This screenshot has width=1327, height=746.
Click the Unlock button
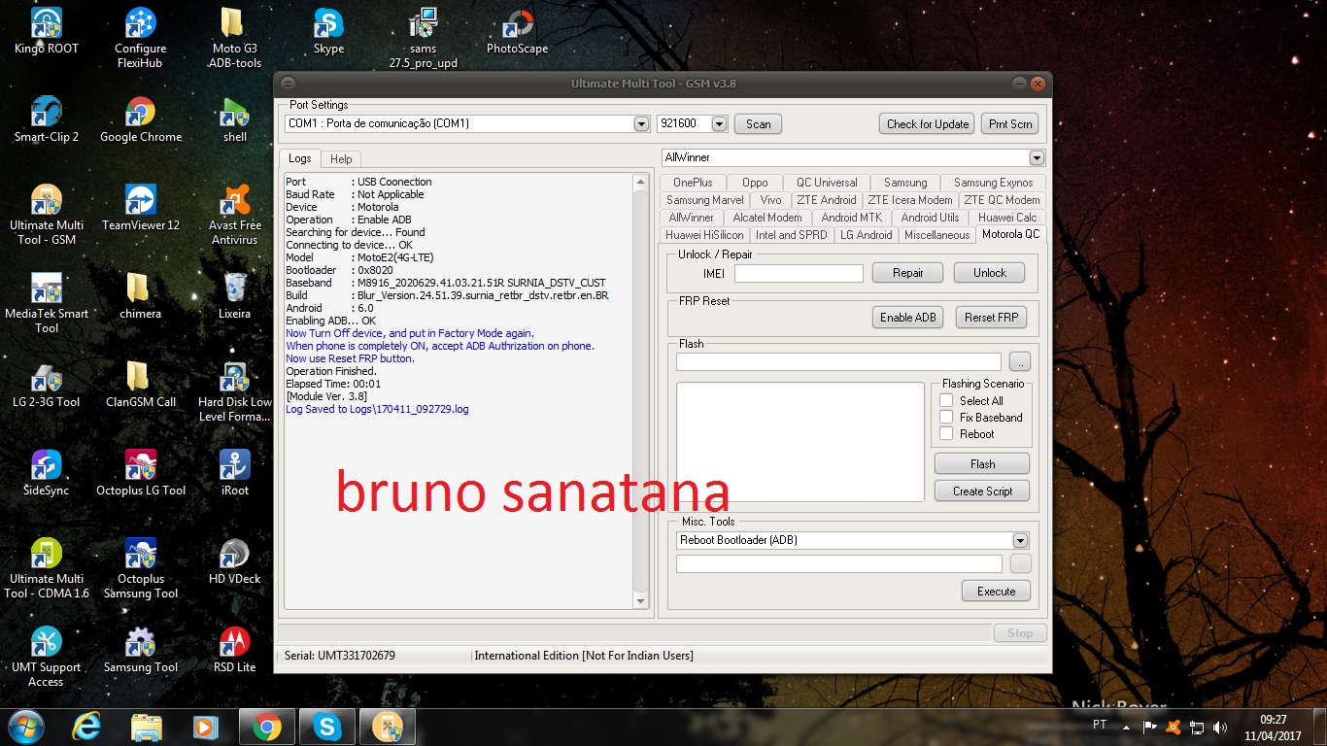click(x=990, y=273)
